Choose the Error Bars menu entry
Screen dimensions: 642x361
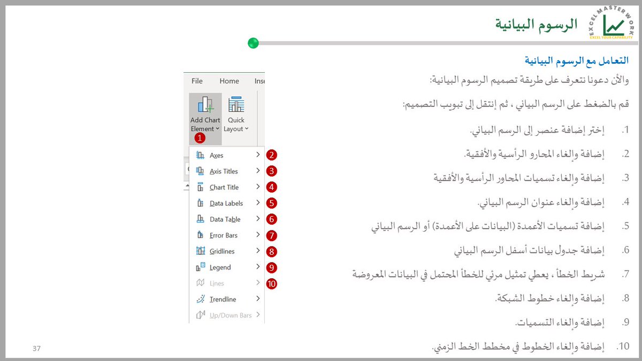pos(227,235)
